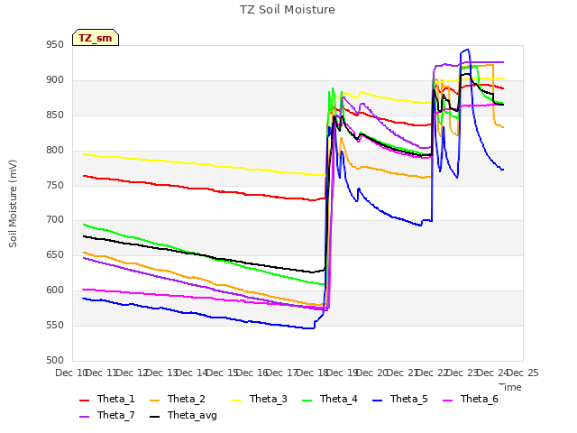Click the 550 y-axis tick label
Image resolution: width=577 pixels, height=433 pixels.
55,326
